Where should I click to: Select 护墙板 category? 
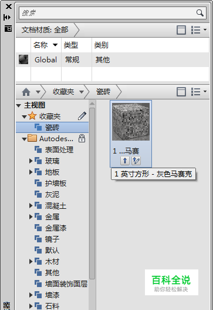point(50,184)
